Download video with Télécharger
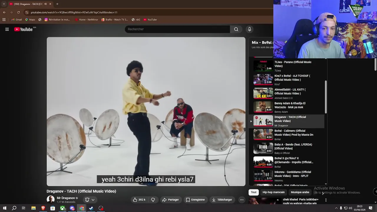Screen dimensions: 377x212 [x=222, y=200]
